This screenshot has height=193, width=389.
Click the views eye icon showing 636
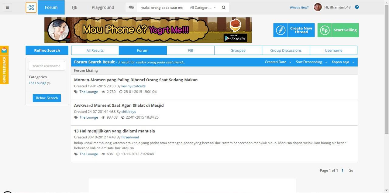pyautogui.click(x=103, y=154)
